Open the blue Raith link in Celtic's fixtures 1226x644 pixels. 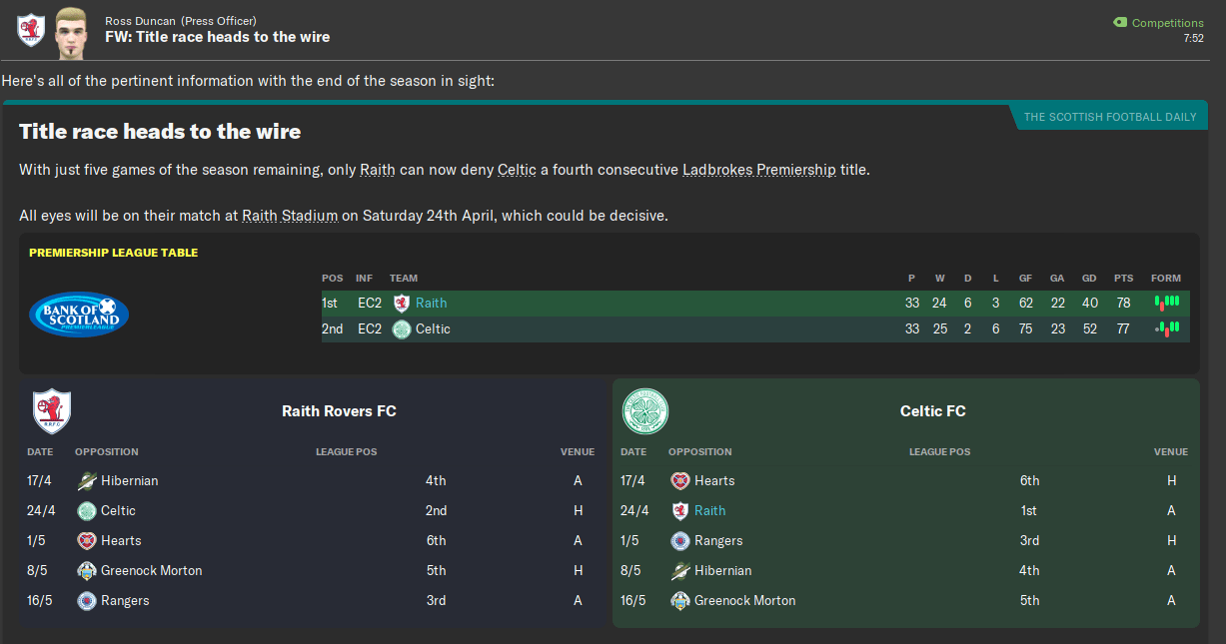pos(709,511)
